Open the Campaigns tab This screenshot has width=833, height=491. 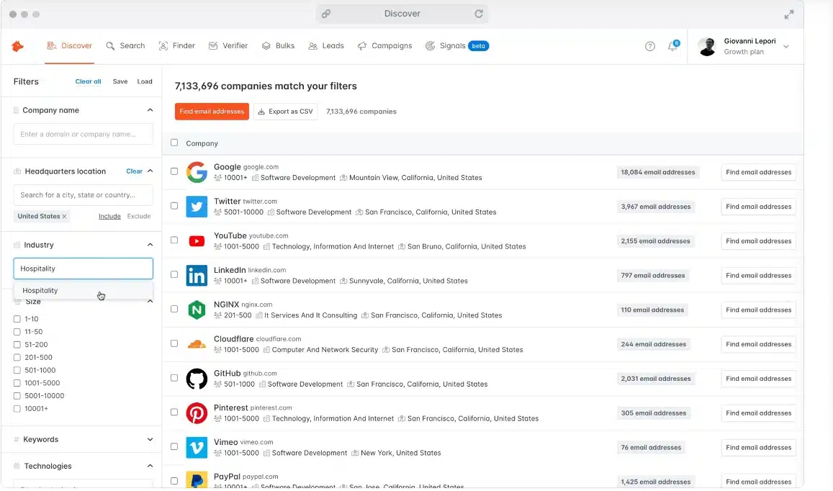pos(385,45)
